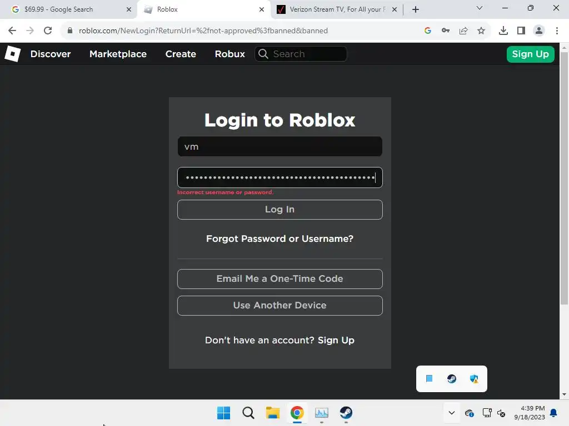Click the cloud sync tray icon
This screenshot has width=569, height=426.
(469, 413)
